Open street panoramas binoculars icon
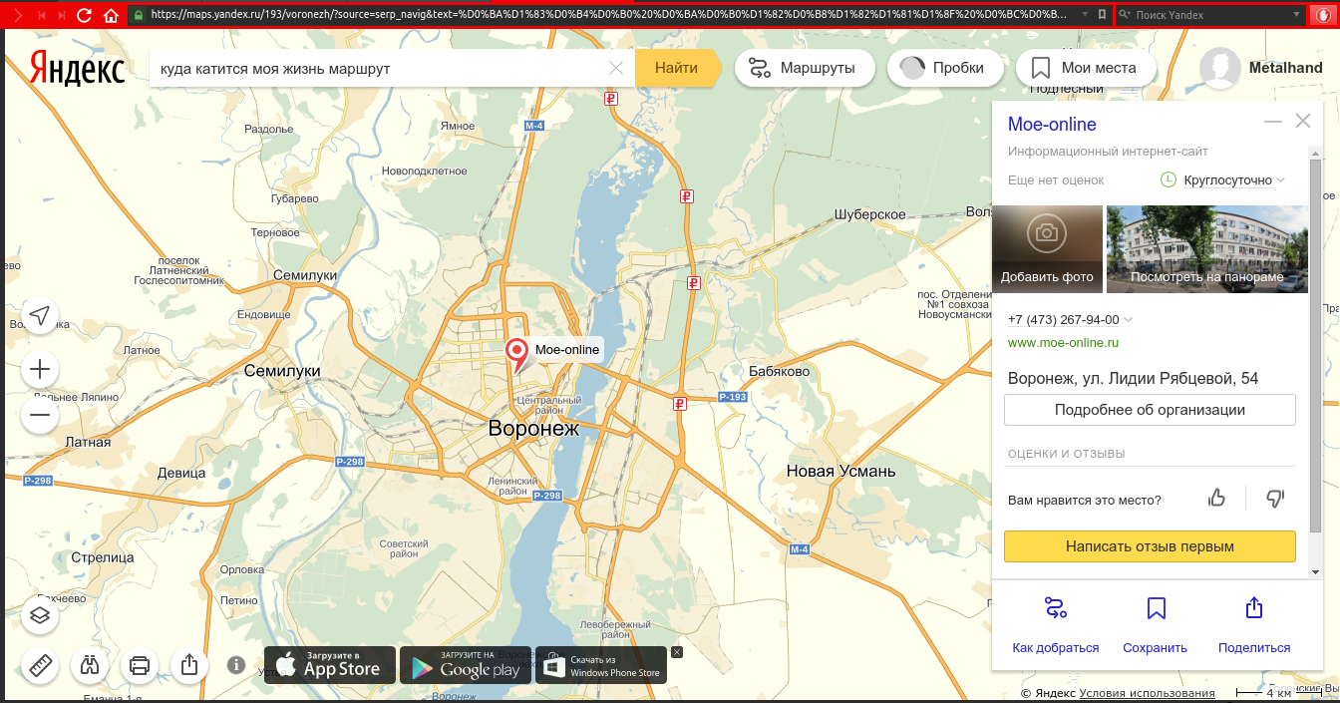This screenshot has width=1340, height=703. (90, 664)
